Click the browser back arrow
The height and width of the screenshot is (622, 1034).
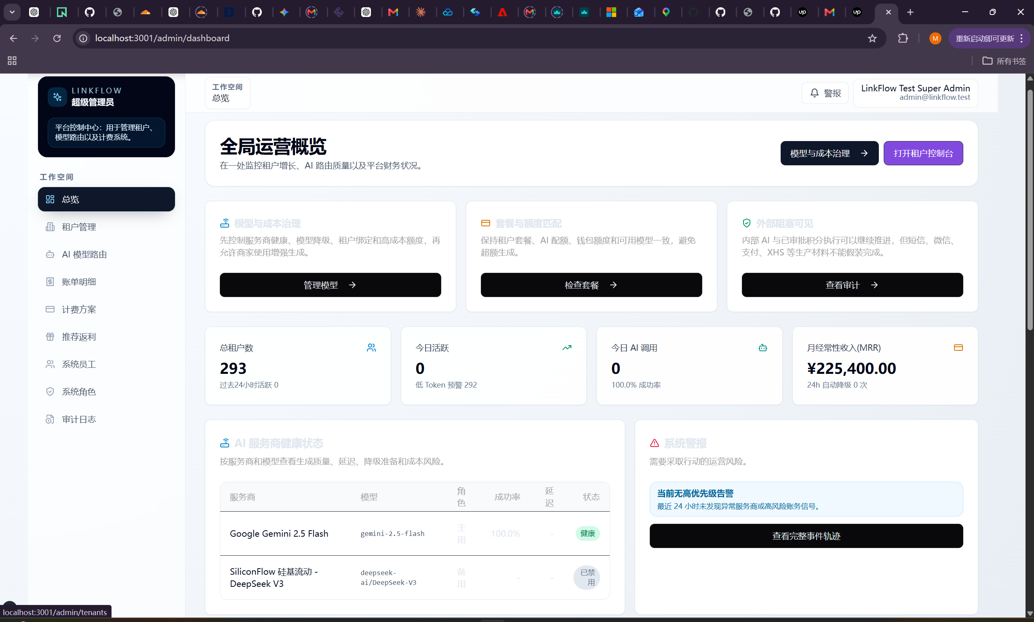[13, 38]
